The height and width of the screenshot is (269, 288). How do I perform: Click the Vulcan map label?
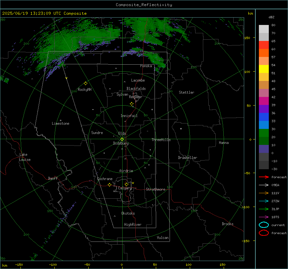pyautogui.click(x=163, y=238)
